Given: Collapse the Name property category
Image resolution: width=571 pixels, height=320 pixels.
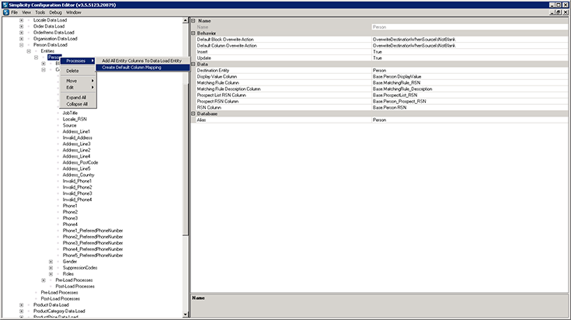Looking at the screenshot, I should (x=193, y=21).
